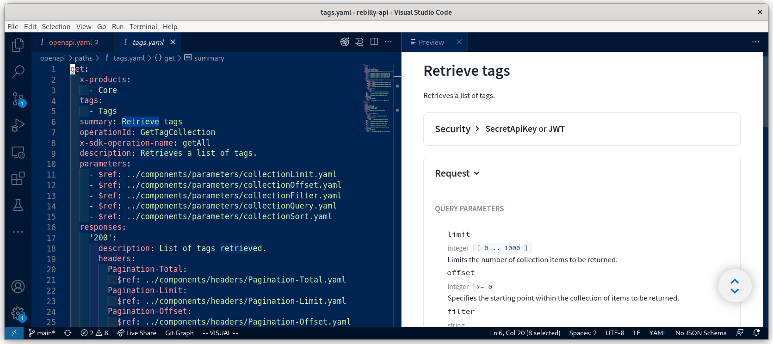The image size is (773, 344).
Task: Click the Accounts icon in activity bar
Action: click(x=18, y=287)
